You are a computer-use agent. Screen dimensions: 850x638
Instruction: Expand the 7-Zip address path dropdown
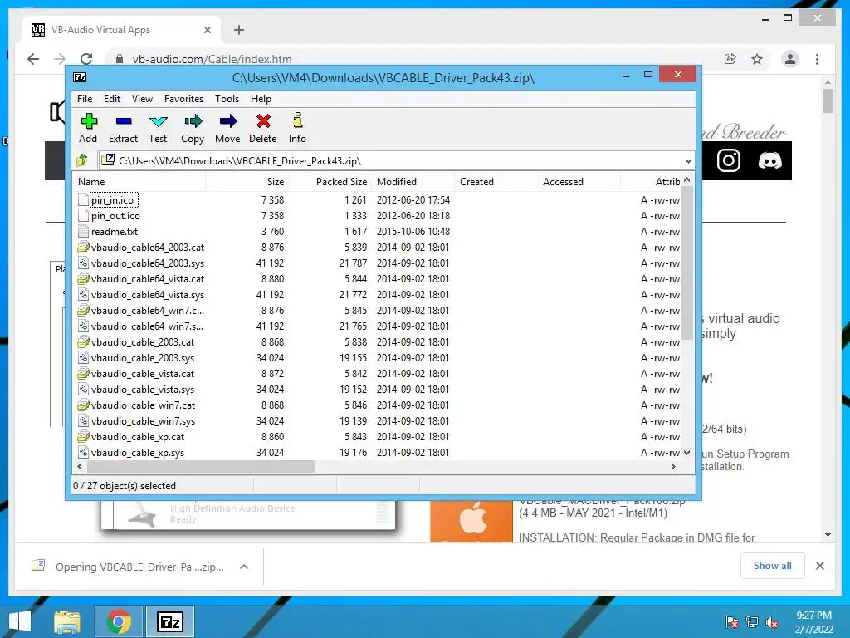[x=688, y=160]
